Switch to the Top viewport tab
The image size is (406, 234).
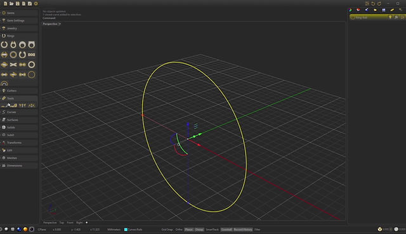click(62, 223)
